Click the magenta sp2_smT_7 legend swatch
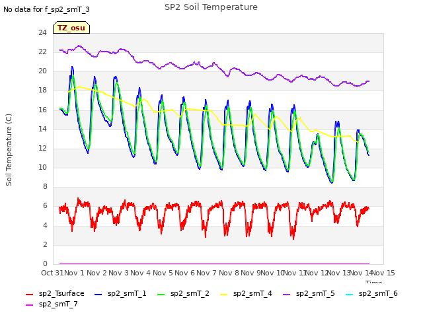423x317 pixels. coord(29,305)
